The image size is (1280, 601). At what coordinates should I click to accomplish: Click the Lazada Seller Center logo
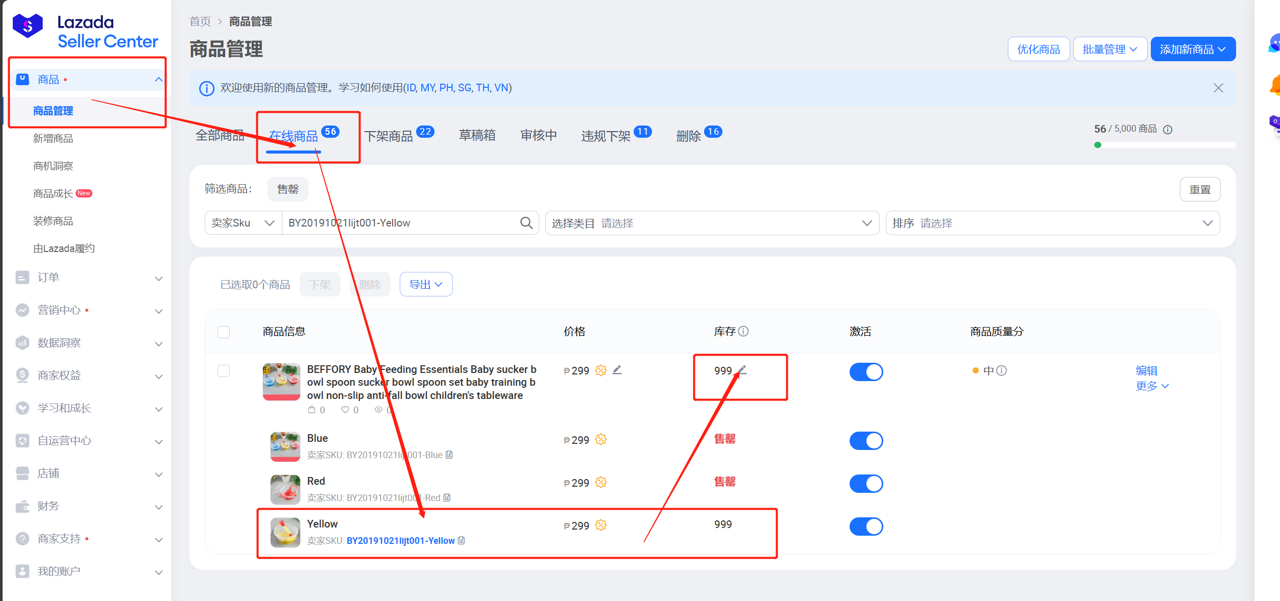85,31
